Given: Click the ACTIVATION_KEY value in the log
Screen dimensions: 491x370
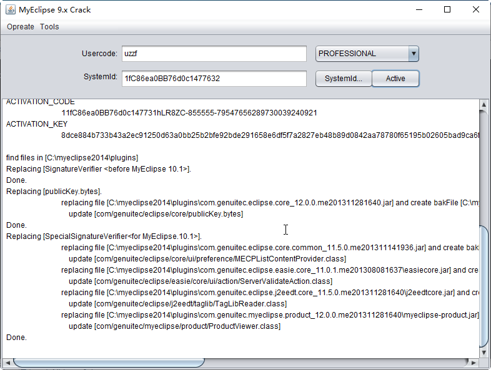Looking at the screenshot, I should [270, 135].
